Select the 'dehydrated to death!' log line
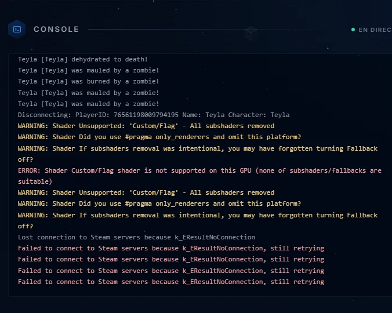The height and width of the screenshot is (313, 392). click(83, 59)
